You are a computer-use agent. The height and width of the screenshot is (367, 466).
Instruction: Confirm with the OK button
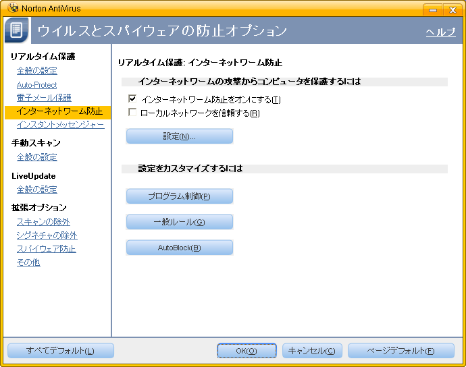click(247, 351)
